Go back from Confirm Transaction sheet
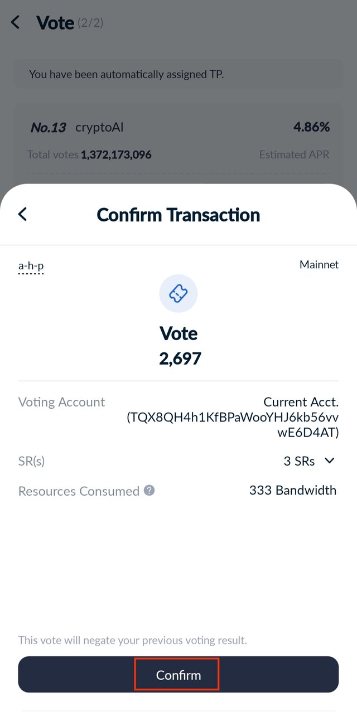Image resolution: width=357 pixels, height=712 pixels. (x=22, y=214)
